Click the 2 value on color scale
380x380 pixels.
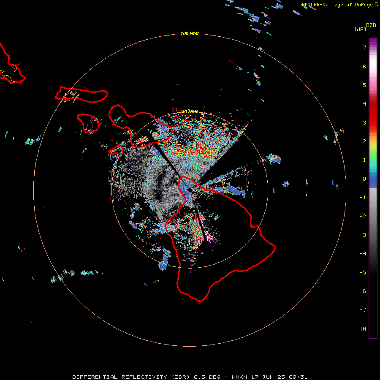(x=364, y=141)
